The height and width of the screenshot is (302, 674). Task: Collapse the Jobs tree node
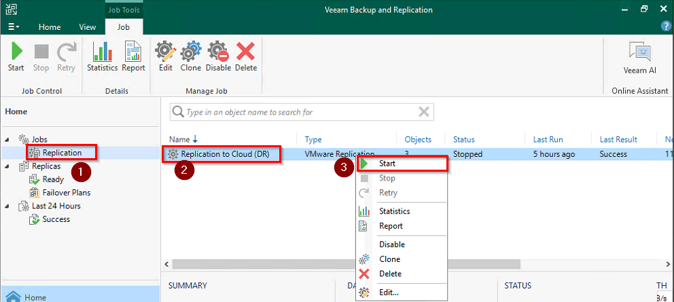click(8, 139)
